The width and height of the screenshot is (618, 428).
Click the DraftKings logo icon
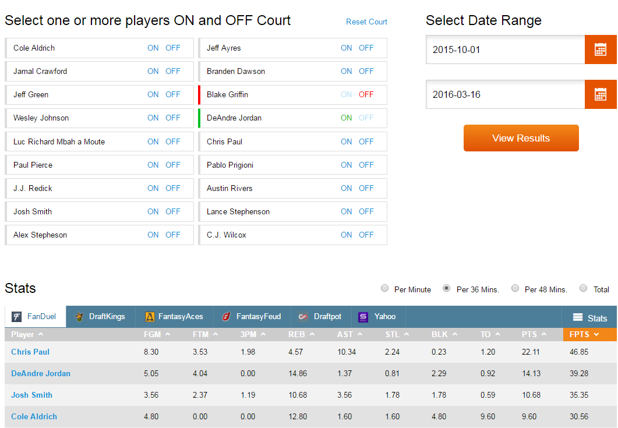click(79, 316)
